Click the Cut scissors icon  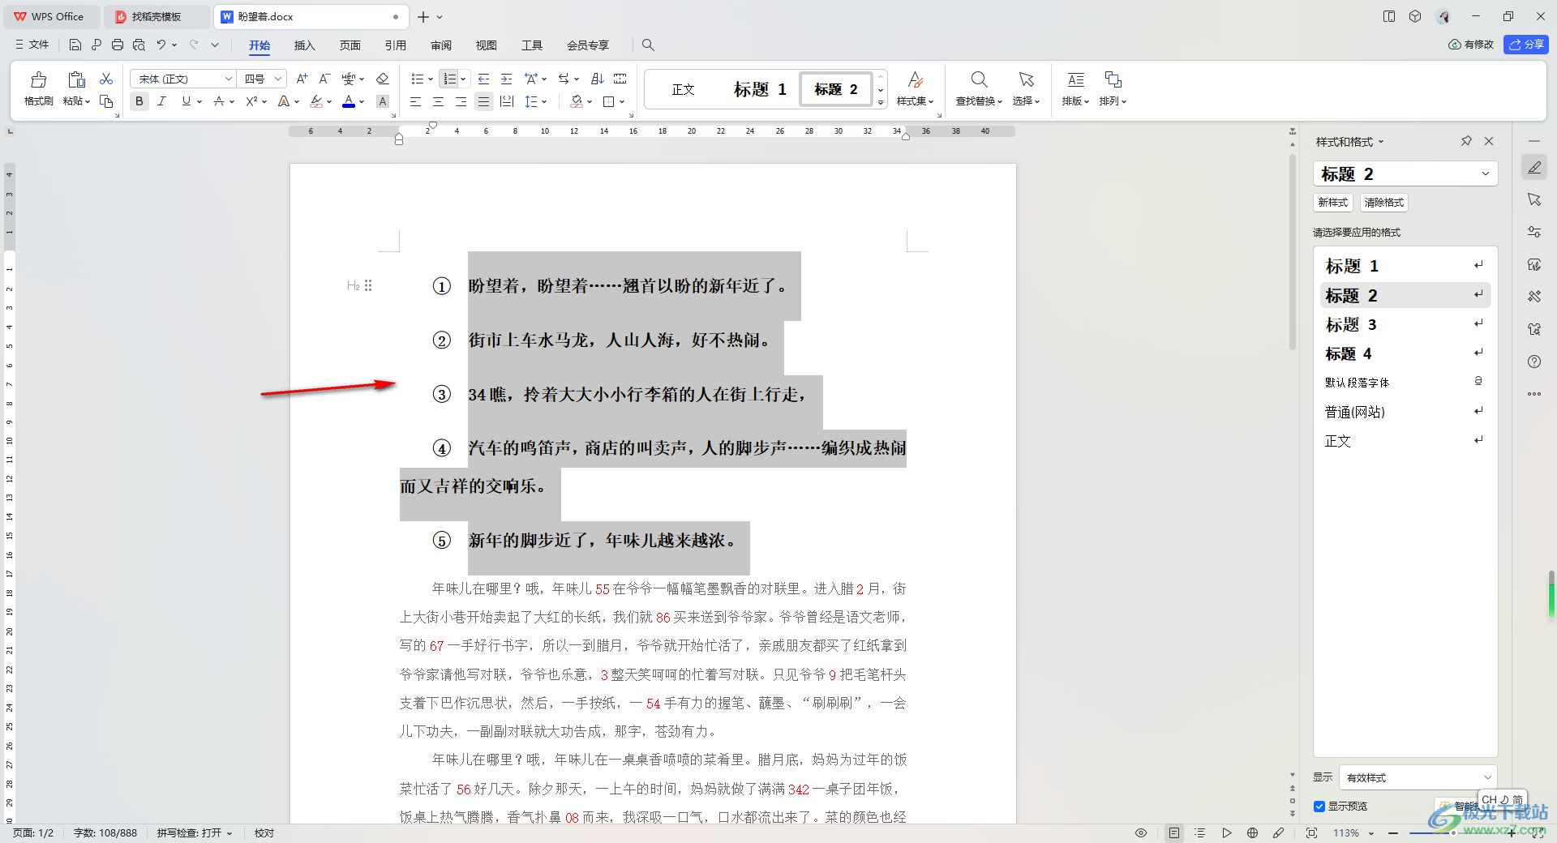106,79
